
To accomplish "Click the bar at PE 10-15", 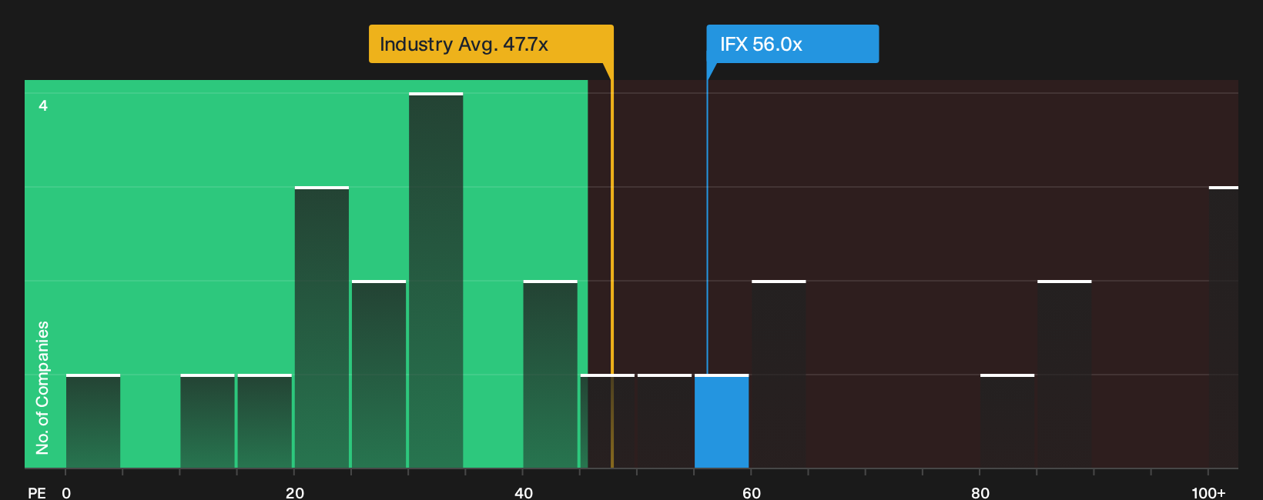I will [x=207, y=422].
